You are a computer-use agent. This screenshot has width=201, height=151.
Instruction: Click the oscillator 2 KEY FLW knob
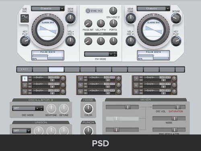tap(176, 41)
